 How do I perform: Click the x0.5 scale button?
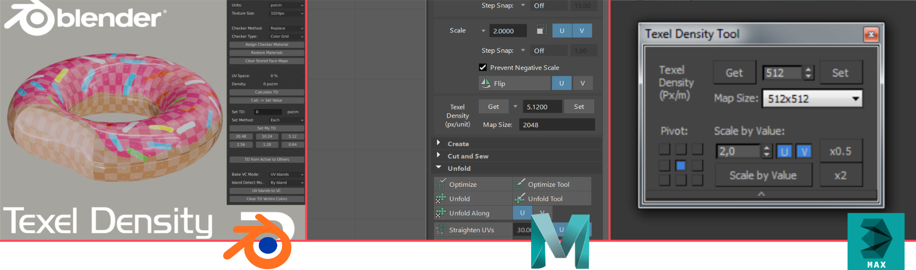pos(840,151)
